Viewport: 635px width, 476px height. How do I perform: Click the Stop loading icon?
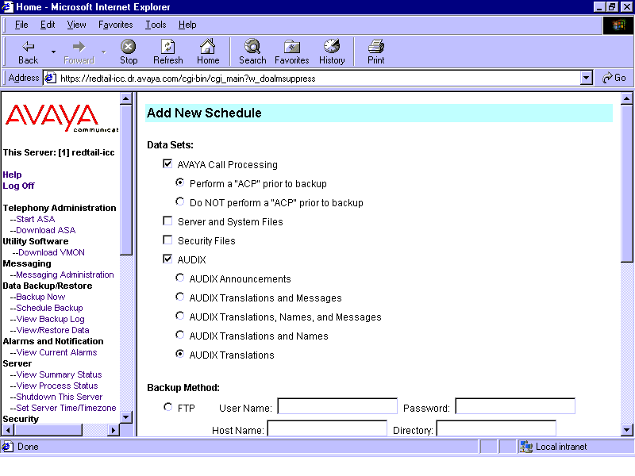129,47
